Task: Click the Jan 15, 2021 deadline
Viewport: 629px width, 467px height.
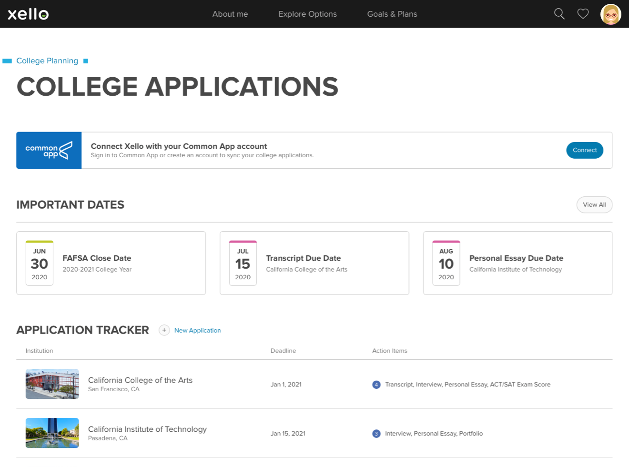Action: coord(288,434)
